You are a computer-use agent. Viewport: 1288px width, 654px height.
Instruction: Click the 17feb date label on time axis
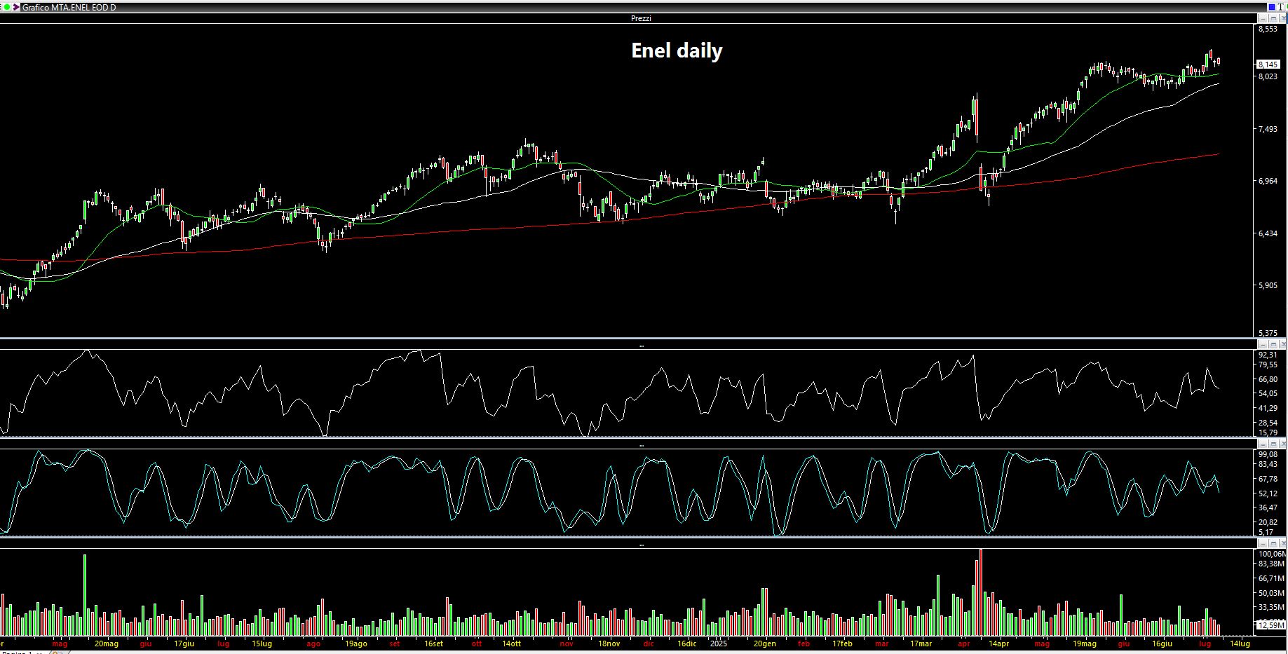tap(842, 643)
